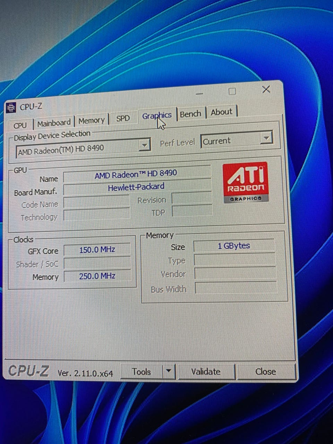Open the Perf Level dropdown
Viewport: 333px width, 444px height.
tap(266, 138)
